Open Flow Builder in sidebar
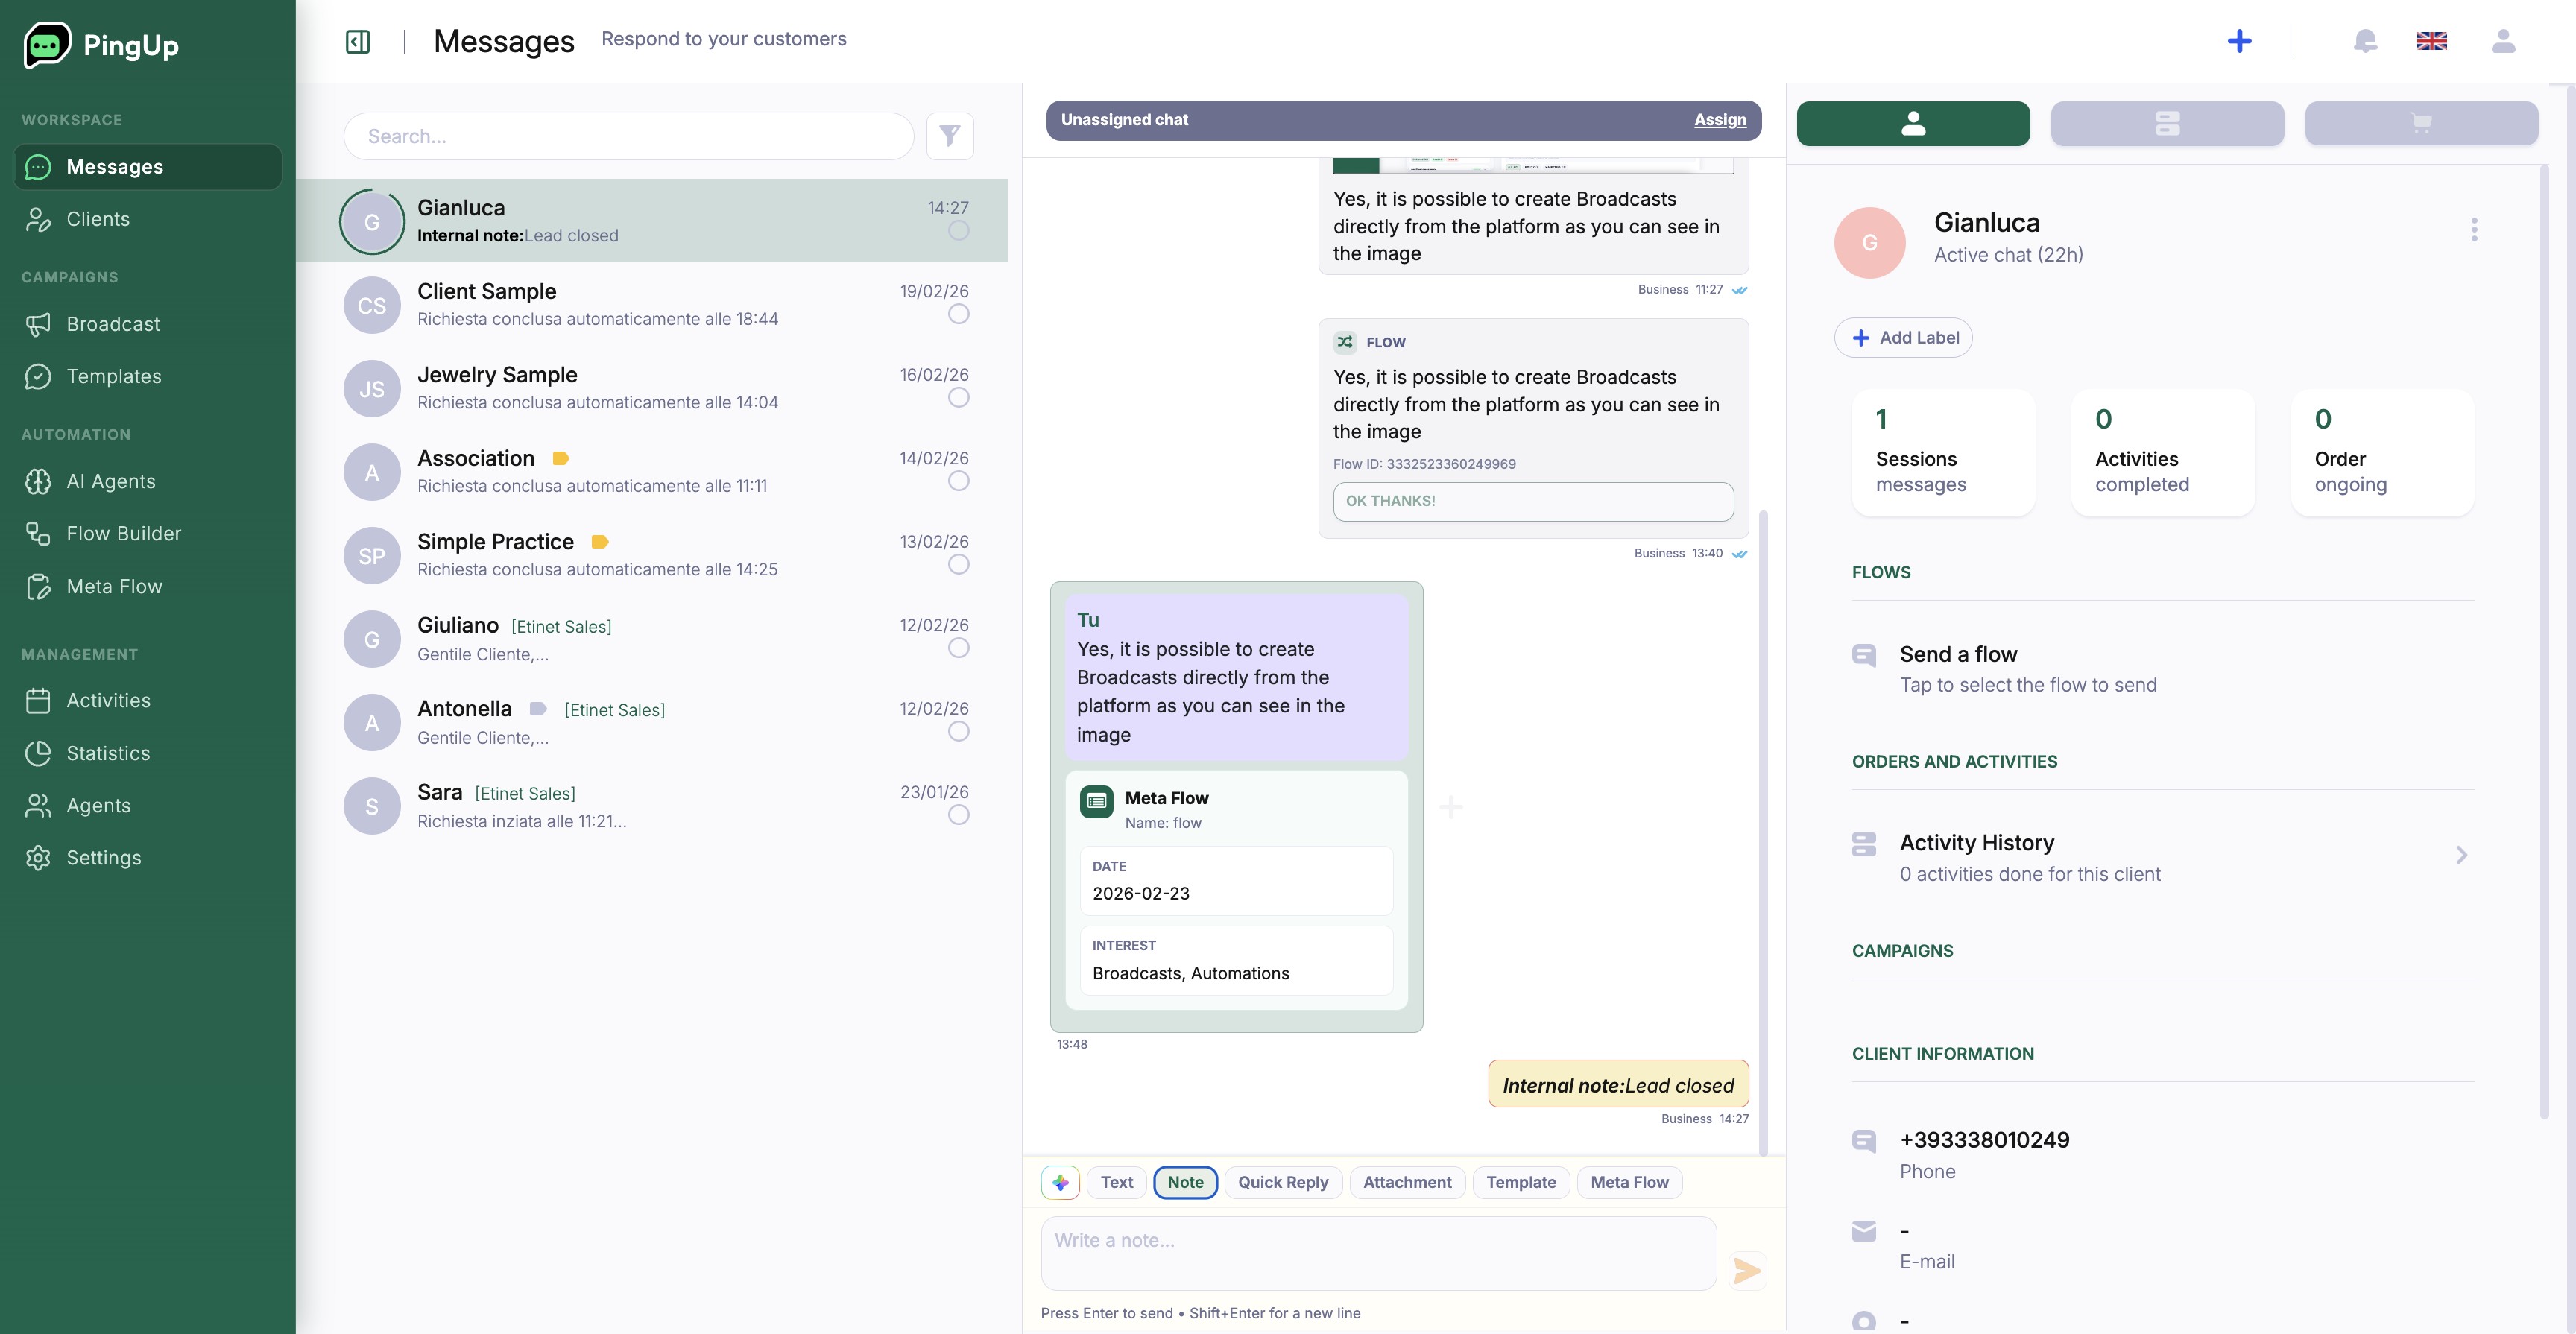The width and height of the screenshot is (2576, 1334). [124, 534]
